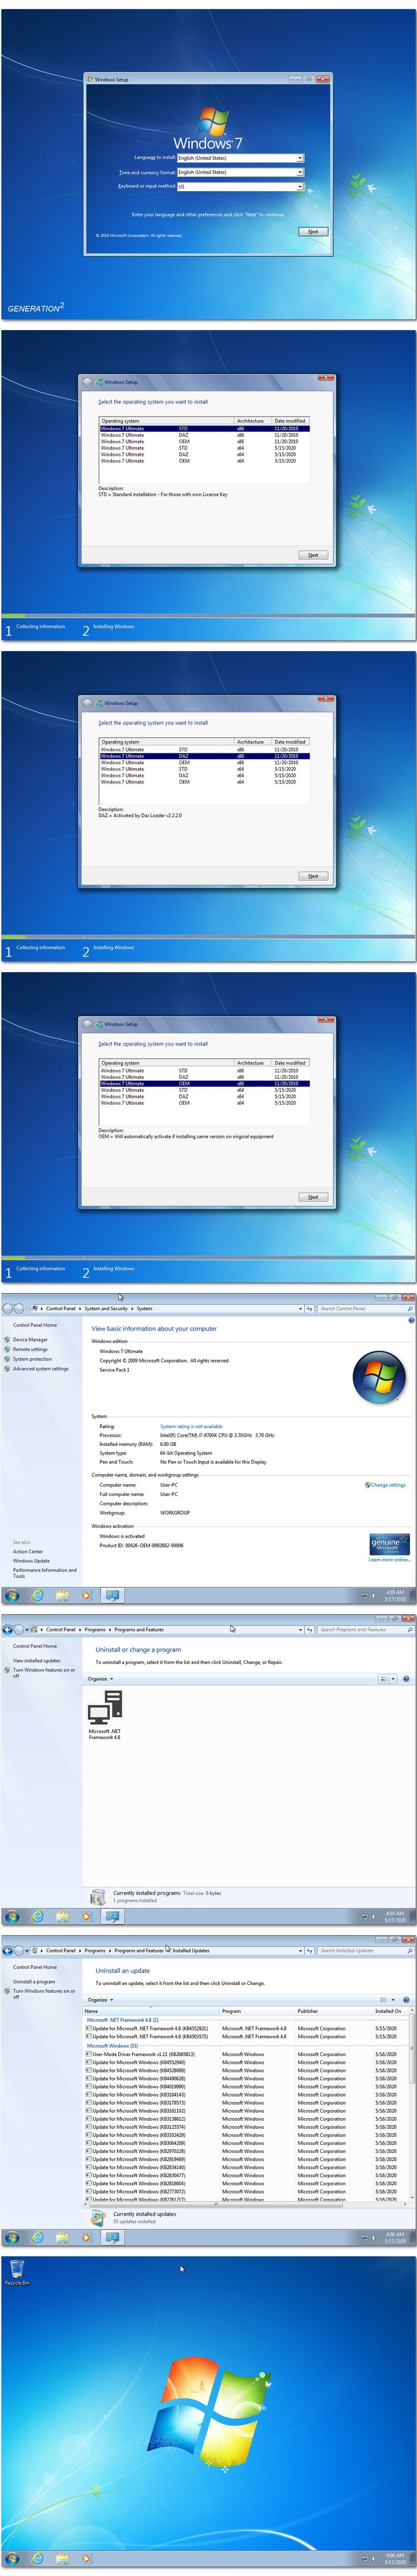The height and width of the screenshot is (2576, 417).
Task: Sort updates by the Installed On column header
Action: pos(392,2010)
